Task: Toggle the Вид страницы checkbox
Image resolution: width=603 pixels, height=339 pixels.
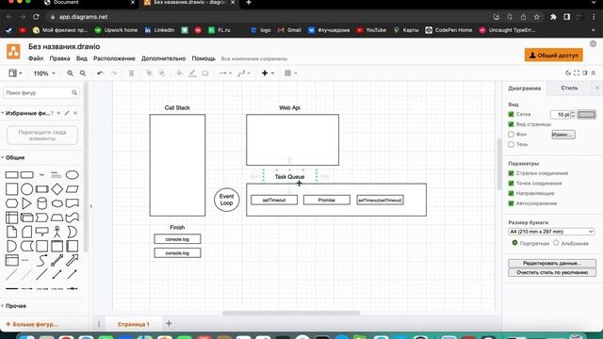Action: 511,124
